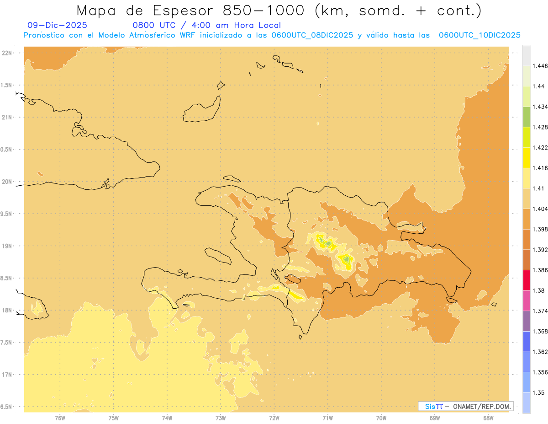Click the longitude label "70W"
Viewport: 548px width, 424px height.
[381, 418]
